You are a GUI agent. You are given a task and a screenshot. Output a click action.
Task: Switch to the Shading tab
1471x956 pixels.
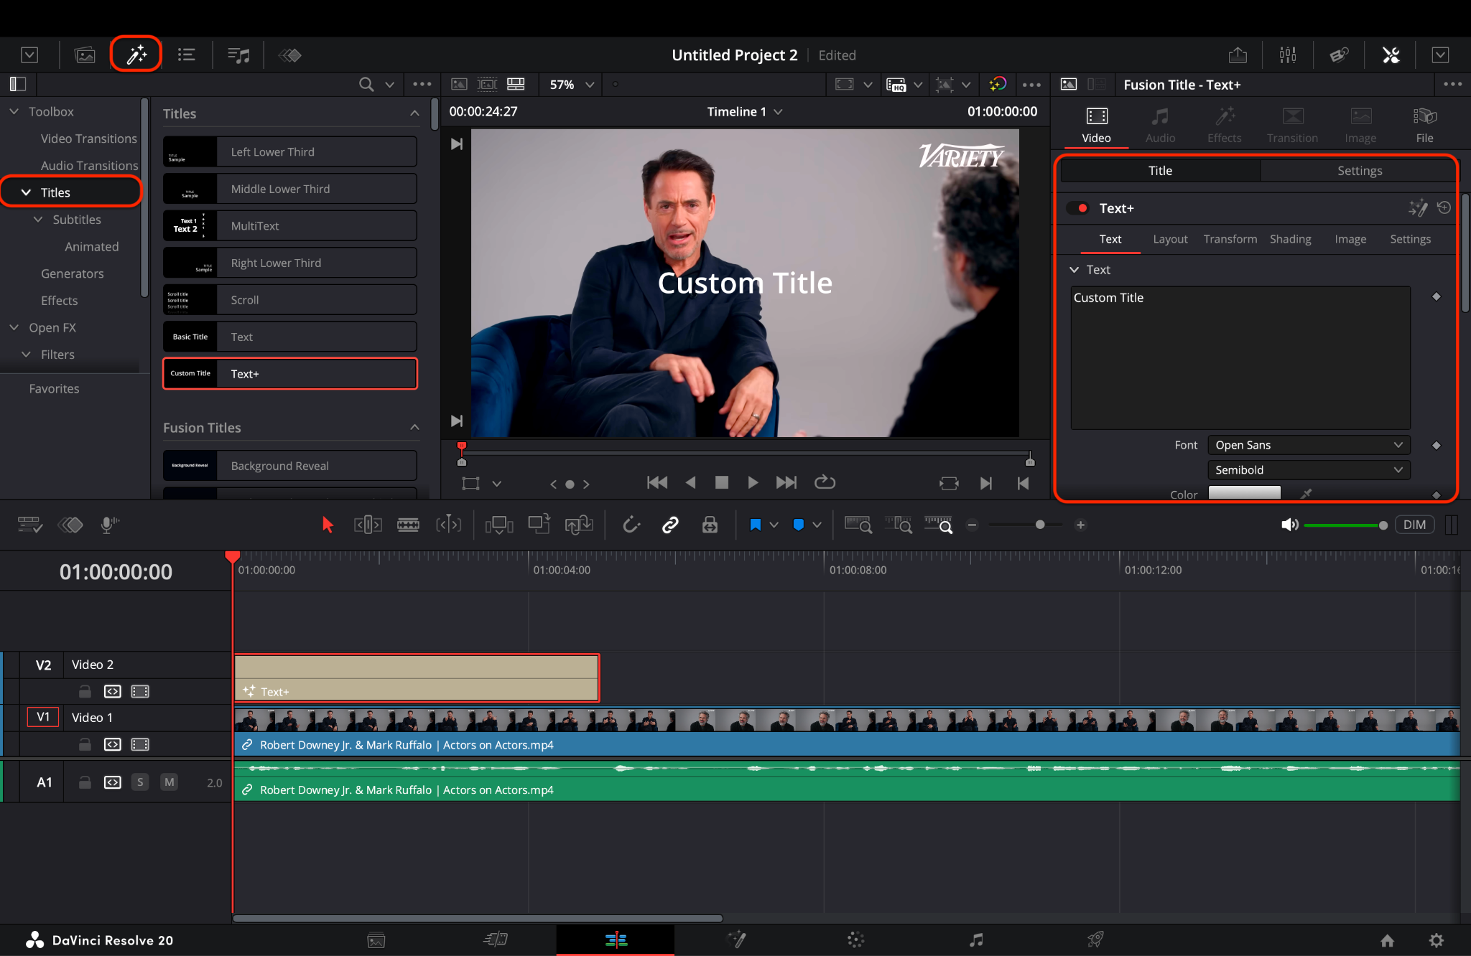[1290, 239]
